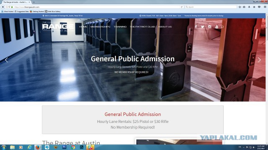Switch to Firefox in the taskbar

pos(38,147)
